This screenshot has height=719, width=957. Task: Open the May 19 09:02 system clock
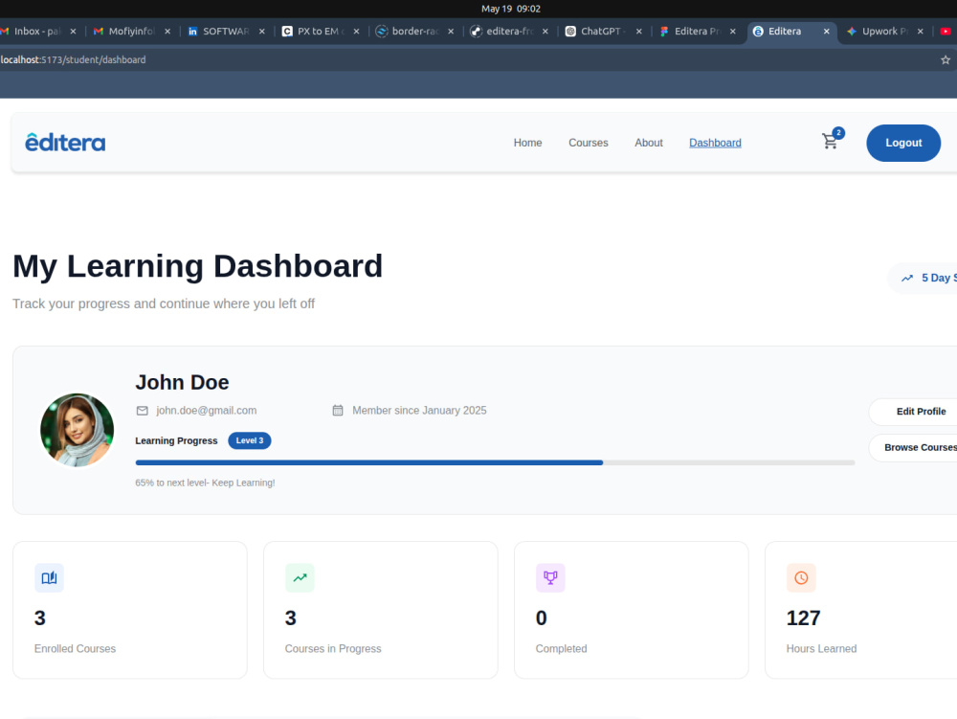coord(511,9)
